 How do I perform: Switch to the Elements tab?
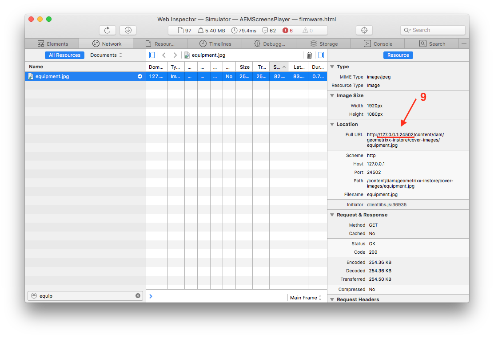[x=52, y=44]
